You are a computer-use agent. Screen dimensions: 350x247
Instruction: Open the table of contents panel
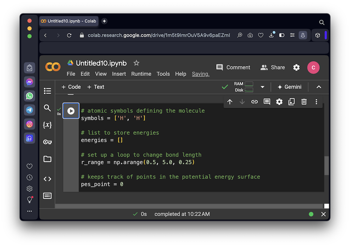click(x=47, y=91)
